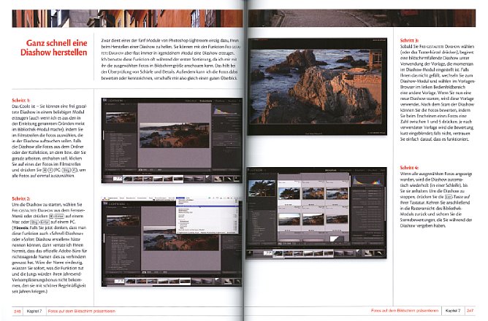Viewport: 488px width, 321px height.
Task: Click the 'Schritt 1:' heading
Action: click(21, 101)
